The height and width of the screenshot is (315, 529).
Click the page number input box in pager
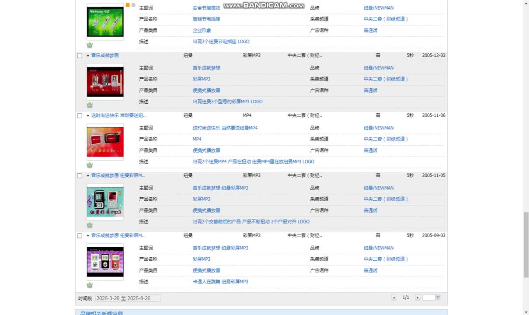[429, 297]
